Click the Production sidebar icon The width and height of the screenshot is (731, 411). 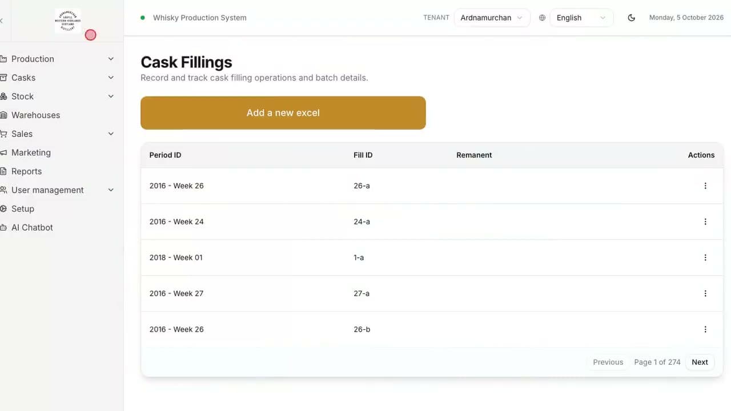[3, 59]
